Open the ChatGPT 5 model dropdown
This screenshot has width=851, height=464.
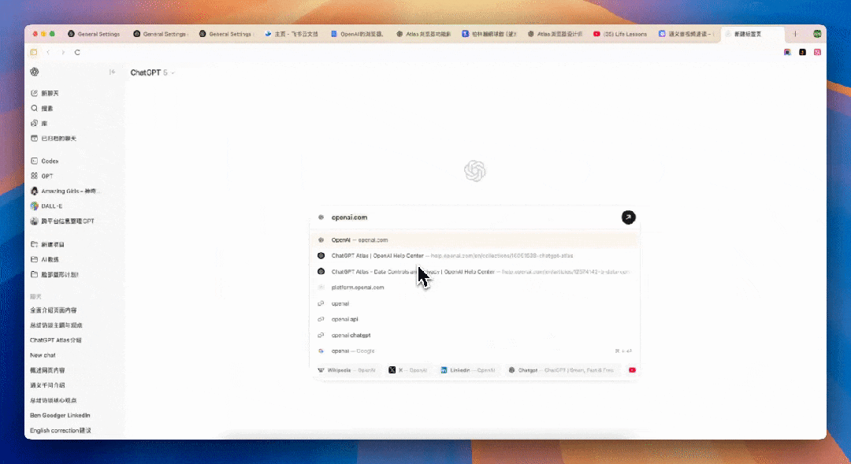tap(151, 71)
